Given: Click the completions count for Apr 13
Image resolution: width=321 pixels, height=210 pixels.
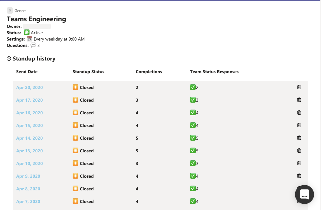Looking at the screenshot, I should [137, 151].
